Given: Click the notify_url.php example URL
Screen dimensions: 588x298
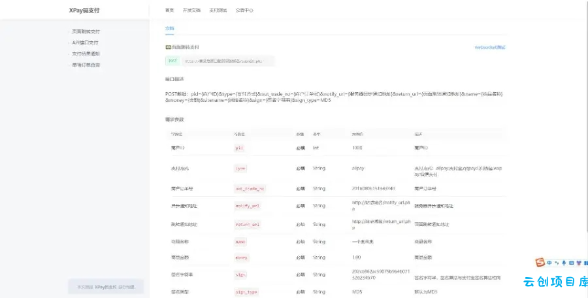Looking at the screenshot, I should tap(381, 206).
